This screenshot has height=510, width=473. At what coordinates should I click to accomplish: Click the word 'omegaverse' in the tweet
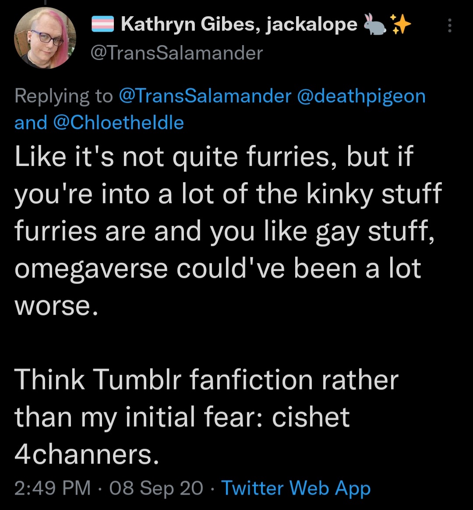coord(91,269)
